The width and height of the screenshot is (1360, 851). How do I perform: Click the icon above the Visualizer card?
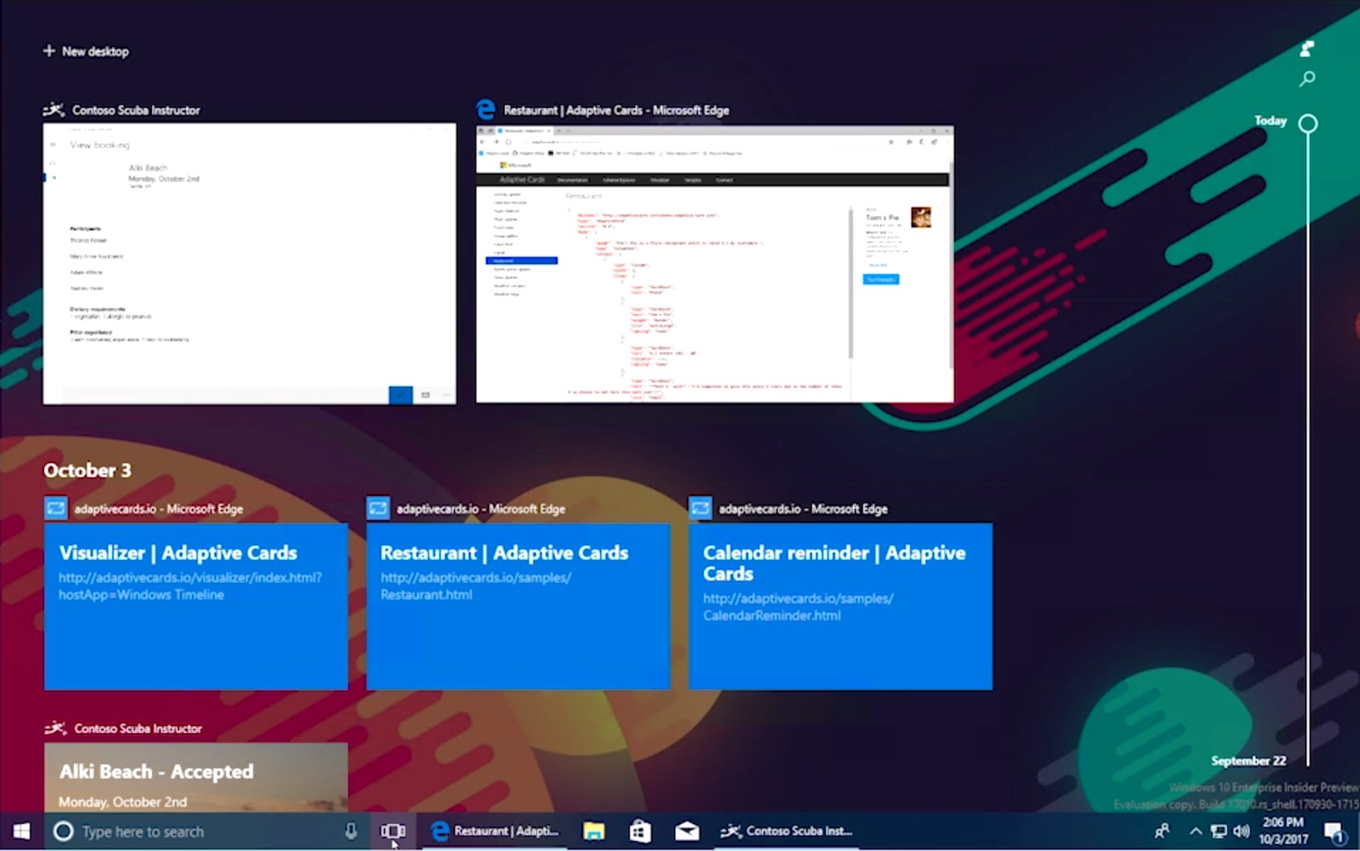coord(55,508)
